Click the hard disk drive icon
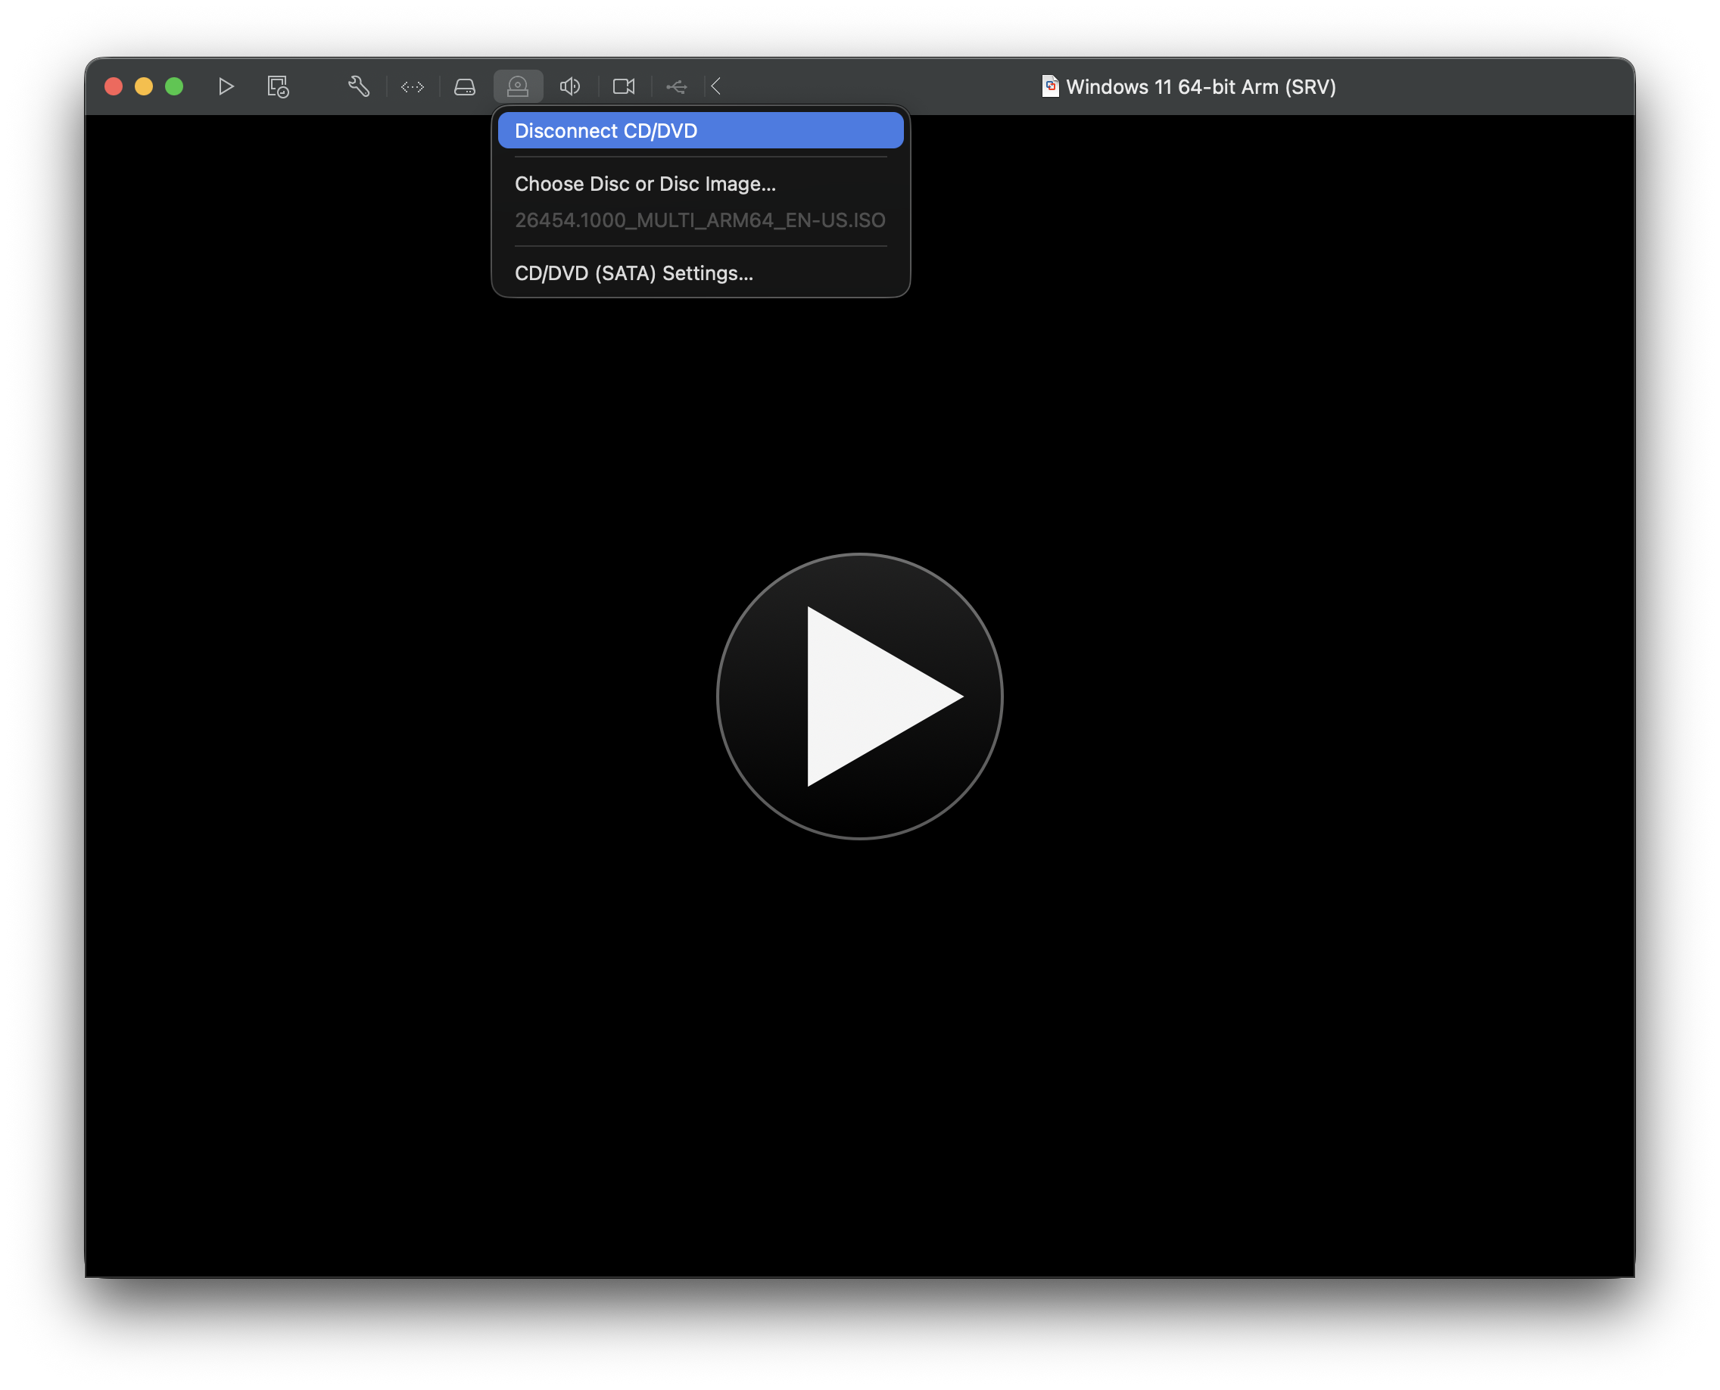The image size is (1720, 1390). [464, 86]
